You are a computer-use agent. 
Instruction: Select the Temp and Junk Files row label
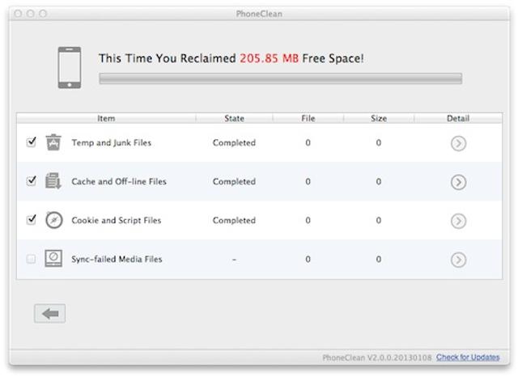111,142
